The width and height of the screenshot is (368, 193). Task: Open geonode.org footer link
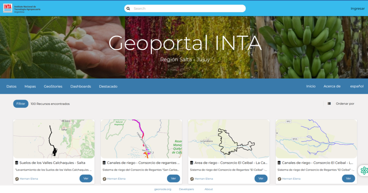click(x=163, y=189)
